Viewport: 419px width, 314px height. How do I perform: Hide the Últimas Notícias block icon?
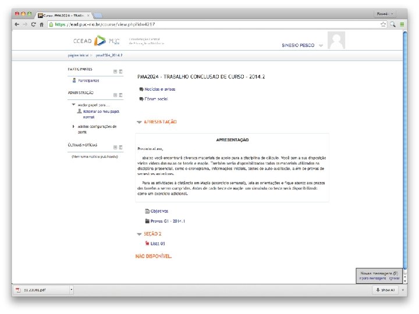pyautogui.click(x=115, y=147)
